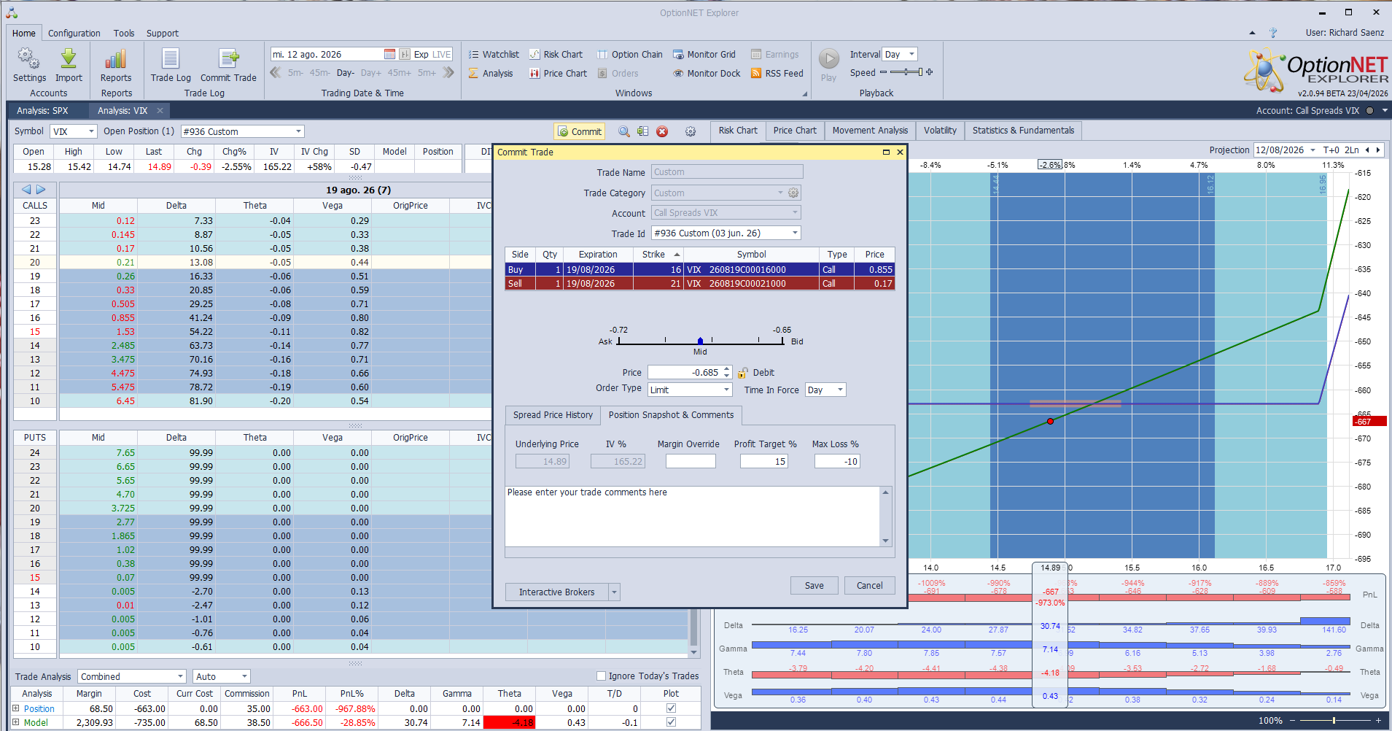Viewport: 1392px width, 731px height.
Task: Click the yellow Commit button
Action: [579, 131]
